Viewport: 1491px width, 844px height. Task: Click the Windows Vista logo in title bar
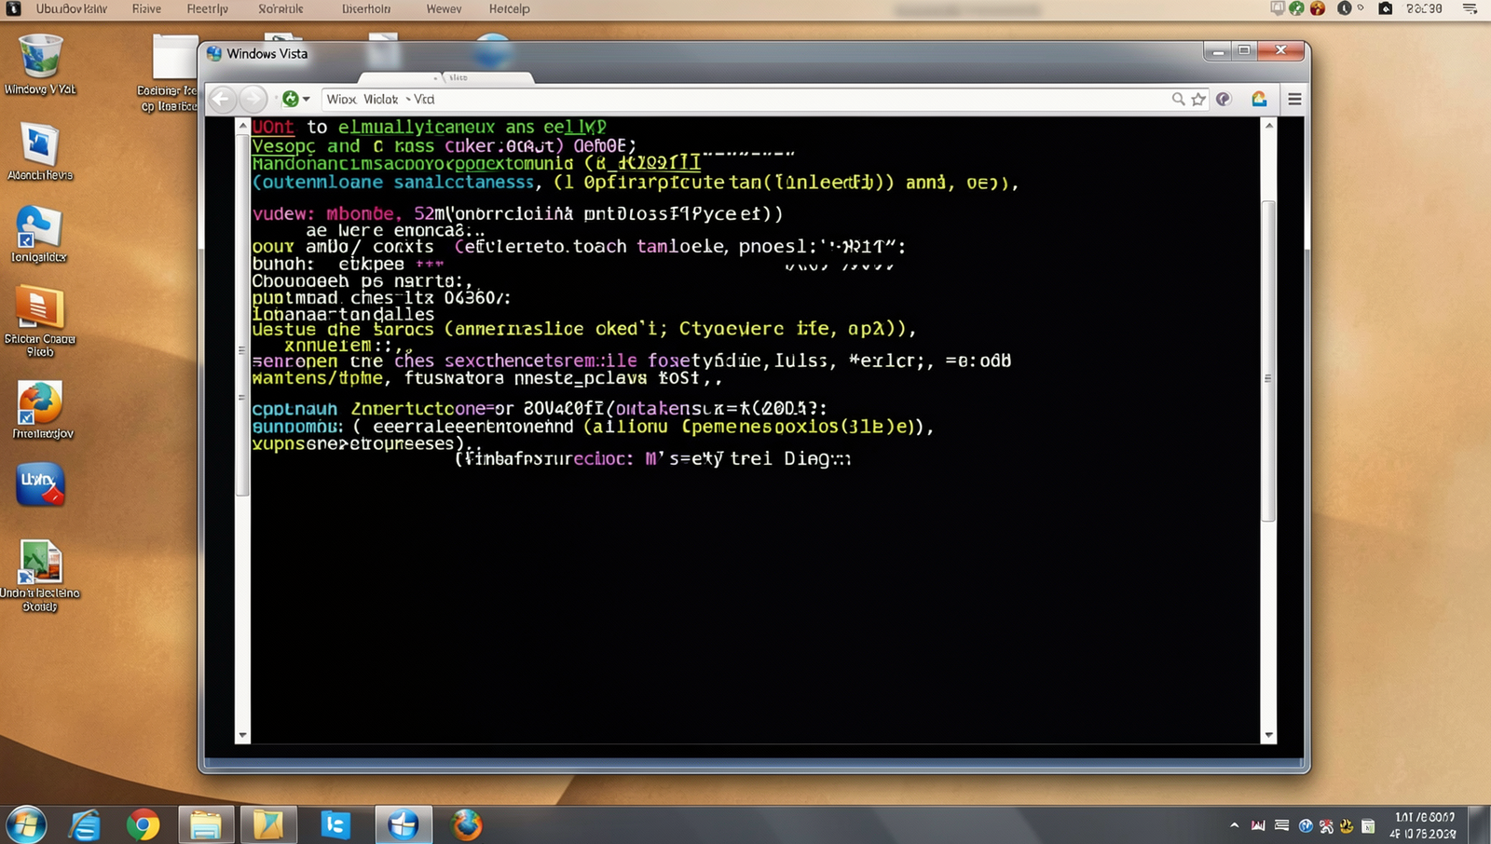point(214,54)
